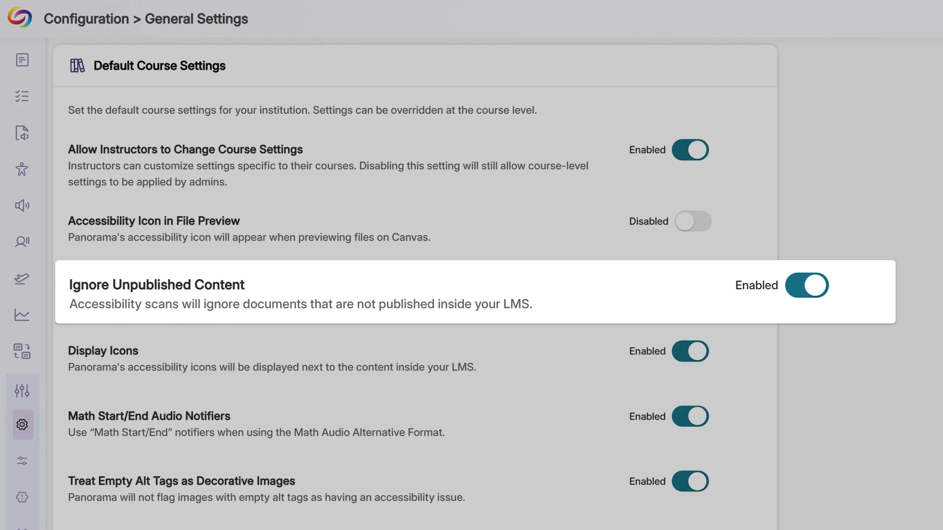This screenshot has width=943, height=530.
Task: Switch off Treat Empty Alt Tags toggle
Action: coord(690,481)
